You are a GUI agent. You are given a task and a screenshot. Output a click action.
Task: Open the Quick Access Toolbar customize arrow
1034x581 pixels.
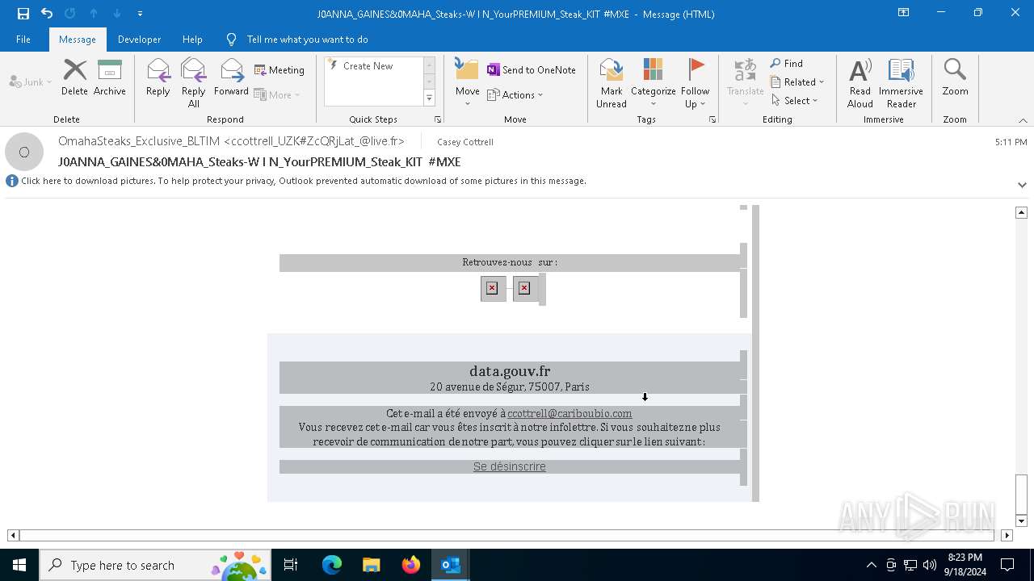click(140, 14)
